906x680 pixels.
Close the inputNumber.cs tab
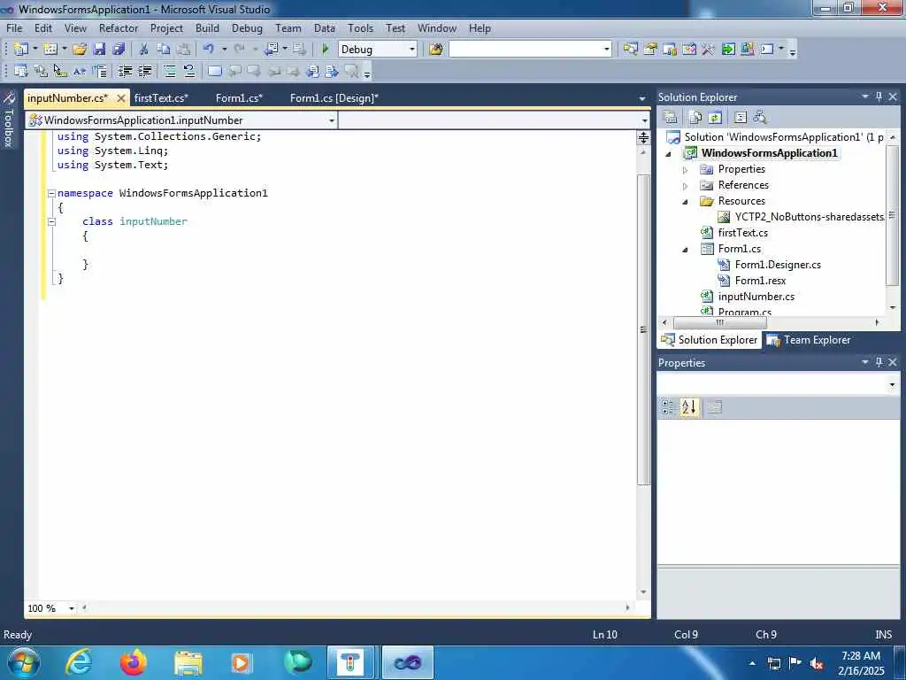pos(120,98)
